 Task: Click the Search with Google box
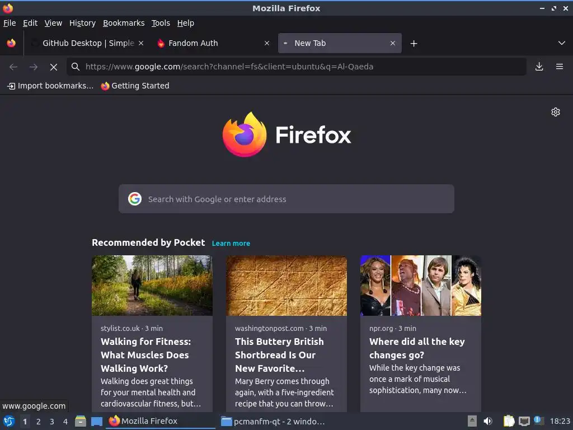pos(286,199)
